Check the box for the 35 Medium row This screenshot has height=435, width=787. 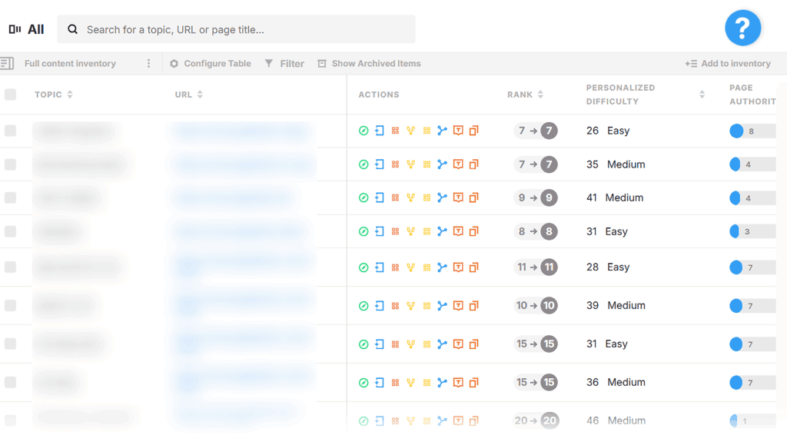click(x=10, y=164)
